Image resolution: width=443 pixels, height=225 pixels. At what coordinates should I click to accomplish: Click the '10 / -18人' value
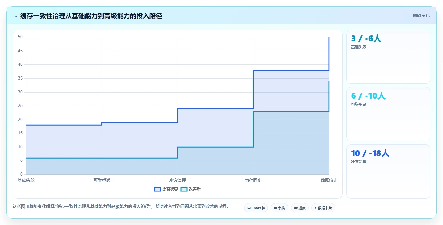[370, 153]
